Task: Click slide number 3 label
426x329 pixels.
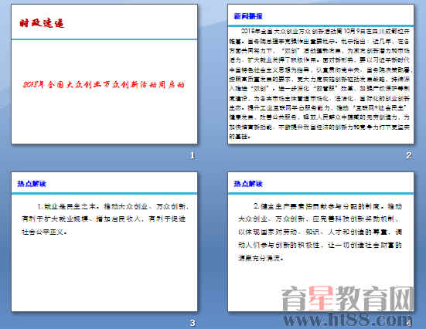Action: [193, 323]
